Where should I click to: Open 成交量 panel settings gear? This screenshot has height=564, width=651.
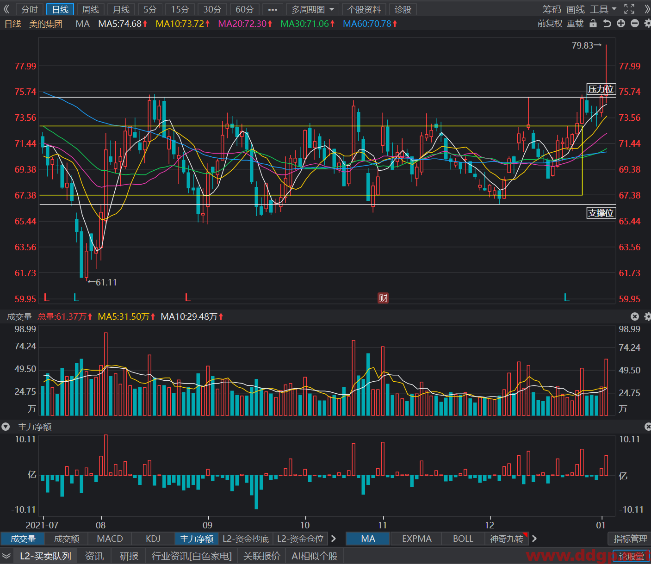coord(647,316)
